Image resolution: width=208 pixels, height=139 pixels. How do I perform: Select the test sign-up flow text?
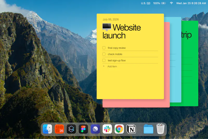pos(116,60)
